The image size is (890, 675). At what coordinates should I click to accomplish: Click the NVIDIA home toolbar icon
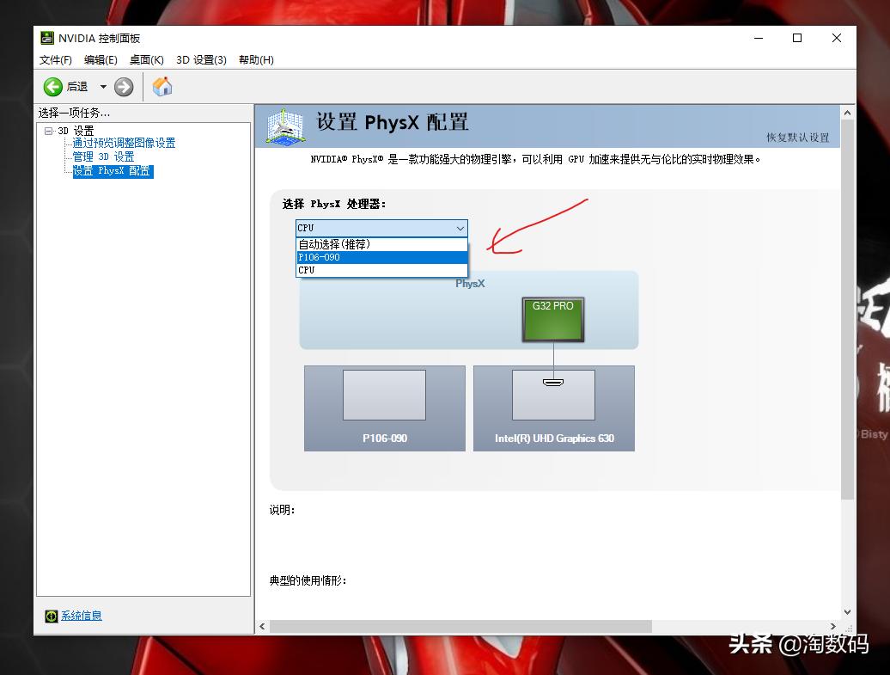click(x=162, y=86)
